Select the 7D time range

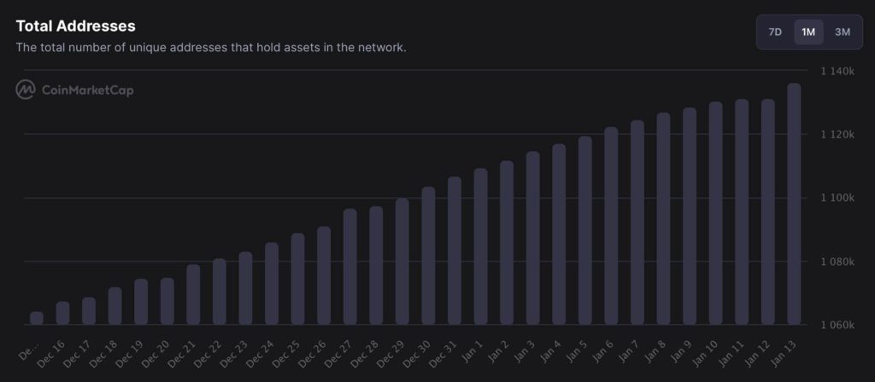pyautogui.click(x=775, y=32)
